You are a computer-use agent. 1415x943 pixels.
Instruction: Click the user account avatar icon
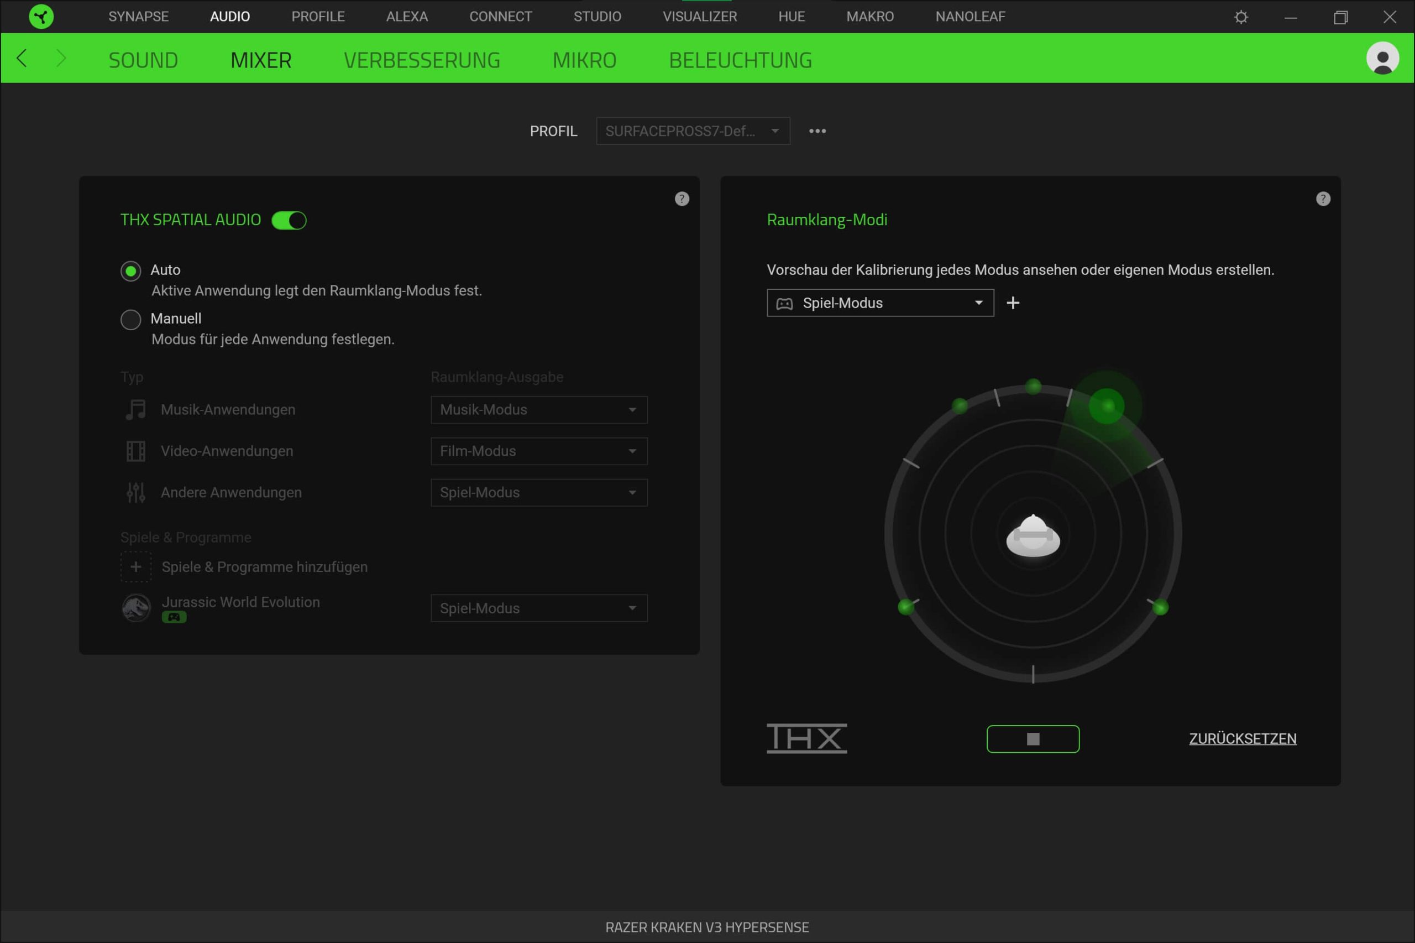click(x=1382, y=58)
